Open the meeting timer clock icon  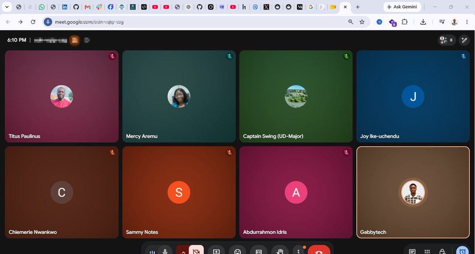[462, 251]
